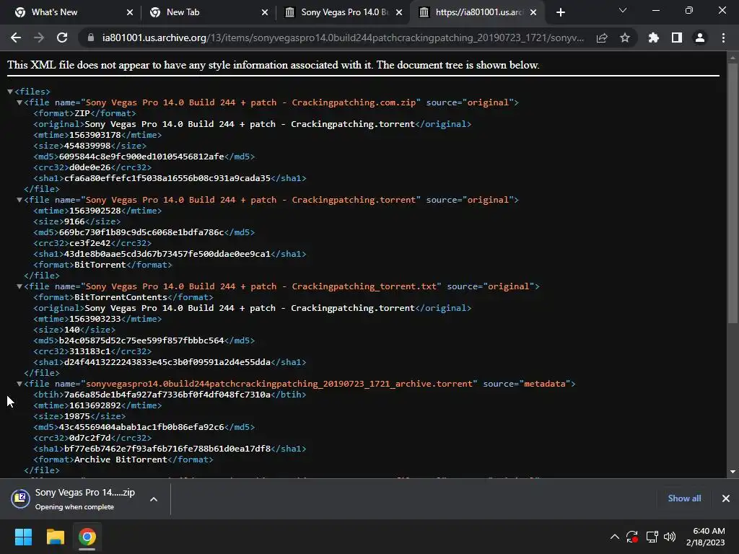This screenshot has width=739, height=554.
Task: Click the crc32 value 313183c1
Action: tap(89, 351)
